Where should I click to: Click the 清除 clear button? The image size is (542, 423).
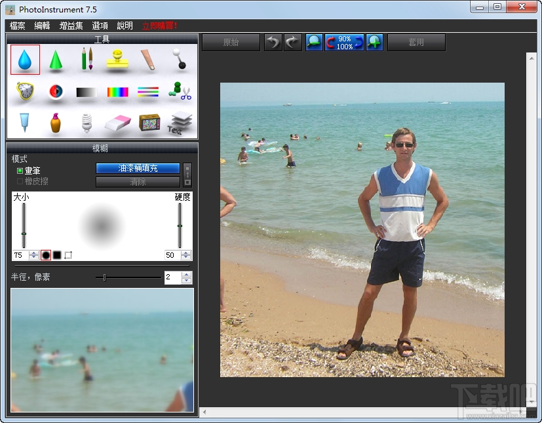click(138, 182)
